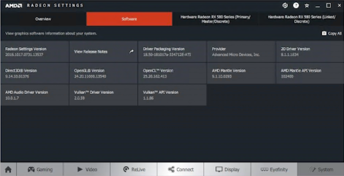Maximize the Radeon Settings window
The image size is (344, 176).
329,5
